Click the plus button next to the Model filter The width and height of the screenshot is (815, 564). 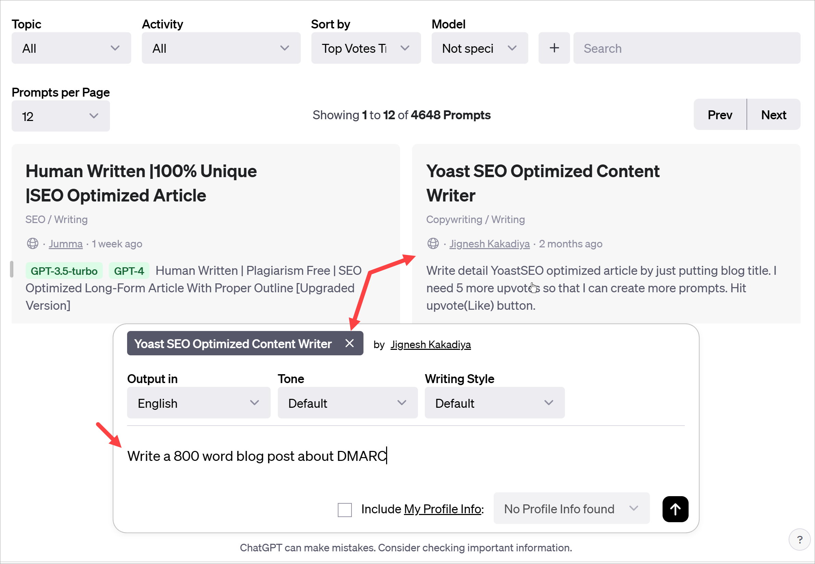554,48
